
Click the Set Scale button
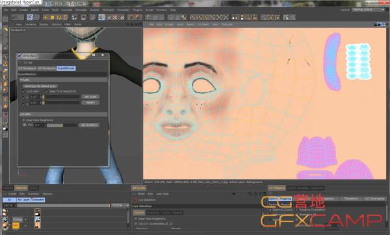coord(90,97)
